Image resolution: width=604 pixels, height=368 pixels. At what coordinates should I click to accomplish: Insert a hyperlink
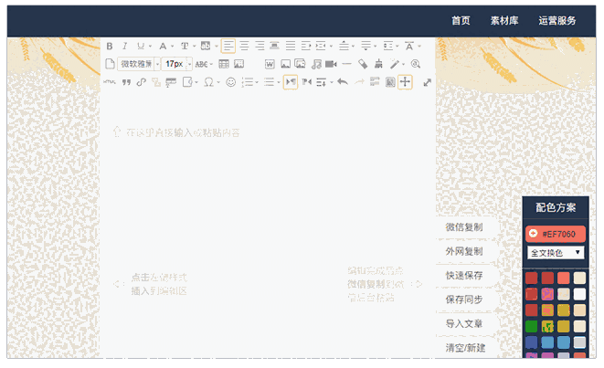142,82
